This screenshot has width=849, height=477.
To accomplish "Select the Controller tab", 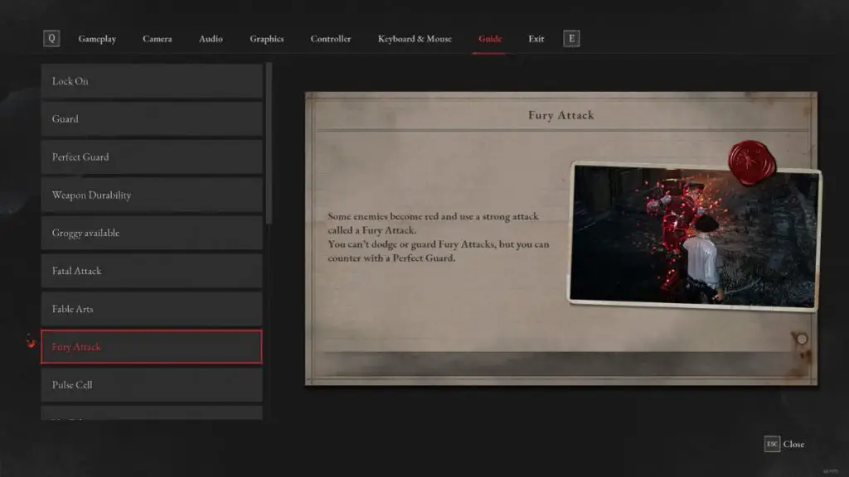I will pyautogui.click(x=330, y=39).
